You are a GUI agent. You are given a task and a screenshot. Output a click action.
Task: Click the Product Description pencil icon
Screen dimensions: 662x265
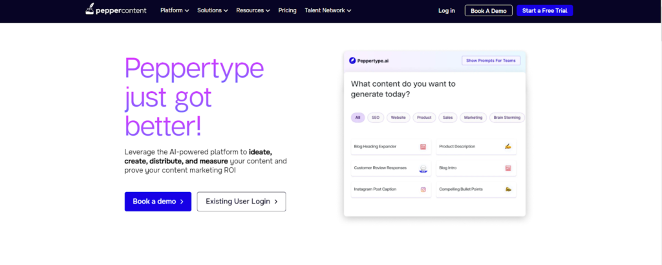[508, 147]
